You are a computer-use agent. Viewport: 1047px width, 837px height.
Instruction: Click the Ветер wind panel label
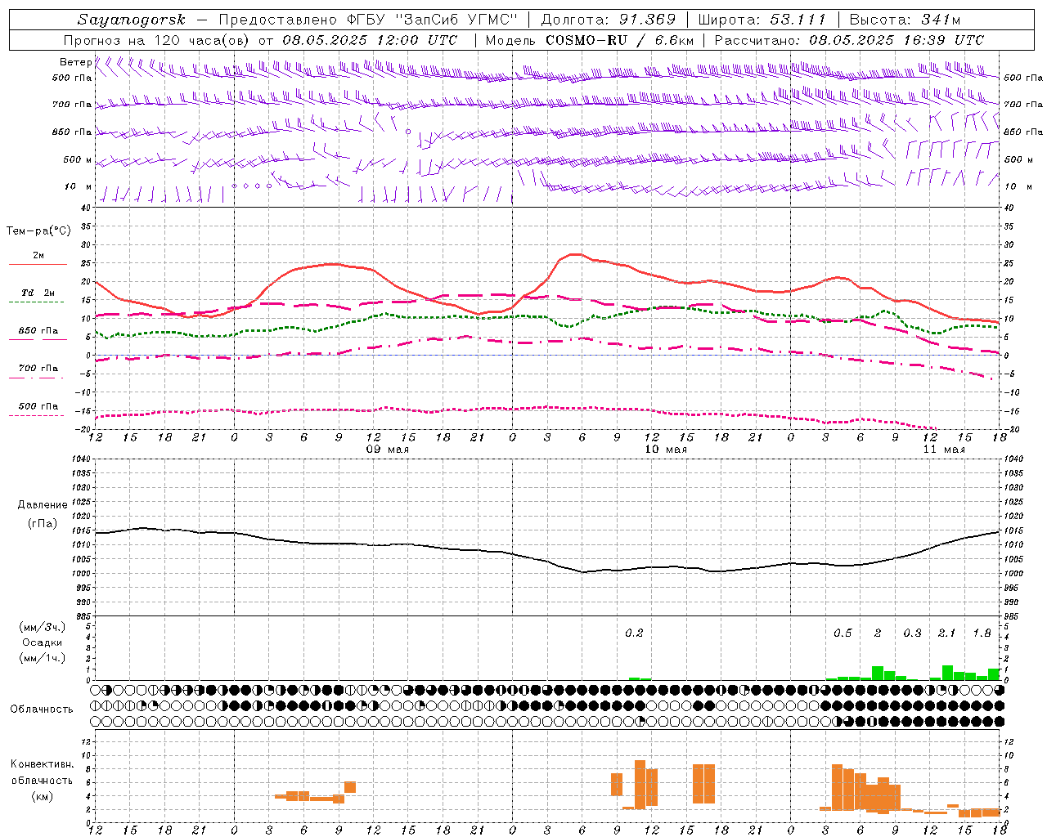click(x=75, y=62)
